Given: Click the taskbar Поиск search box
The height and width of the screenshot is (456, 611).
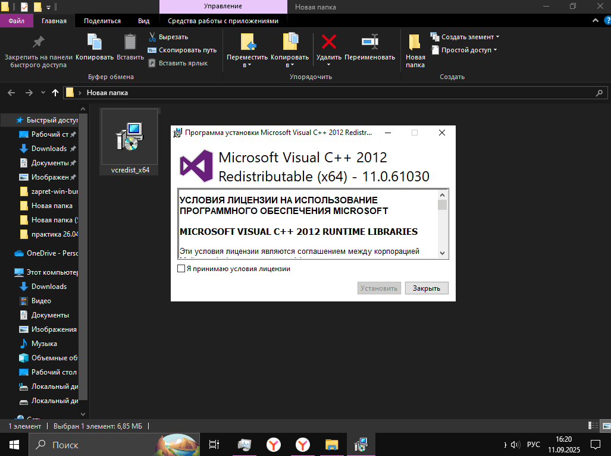Looking at the screenshot, I should 115,445.
